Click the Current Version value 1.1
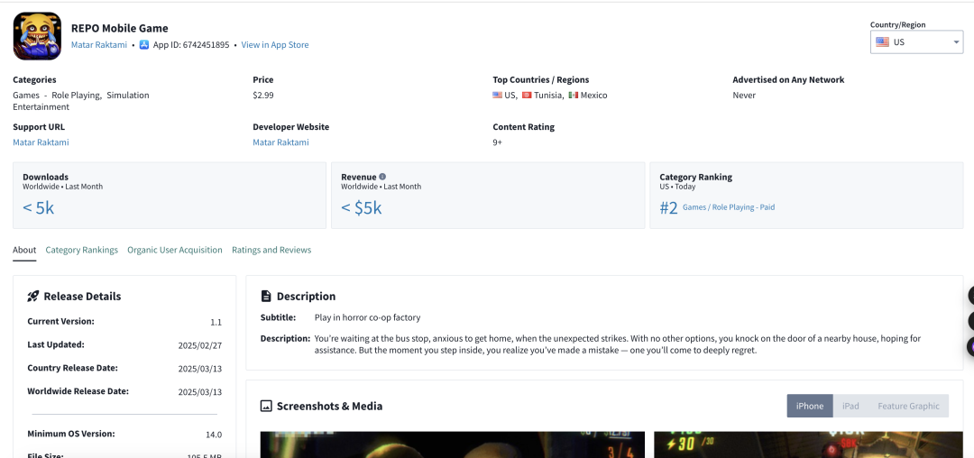Image resolution: width=974 pixels, height=458 pixels. 216,323
